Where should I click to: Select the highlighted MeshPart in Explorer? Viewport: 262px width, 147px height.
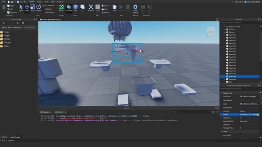pos(240,76)
